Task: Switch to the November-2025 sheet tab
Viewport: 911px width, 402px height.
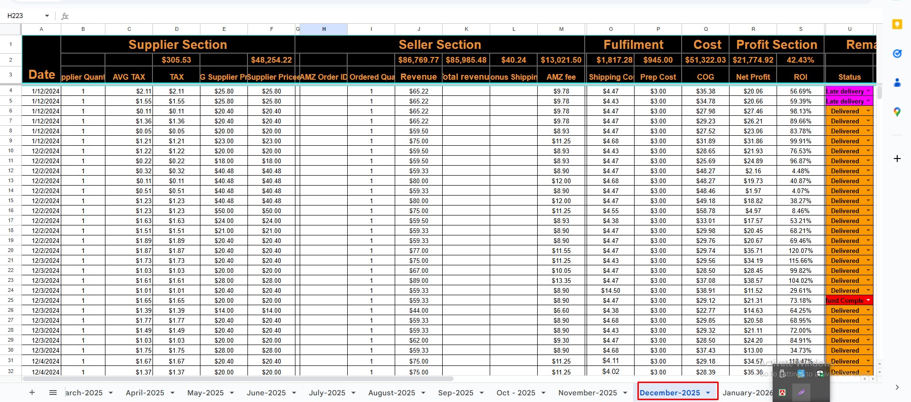Action: pos(587,393)
